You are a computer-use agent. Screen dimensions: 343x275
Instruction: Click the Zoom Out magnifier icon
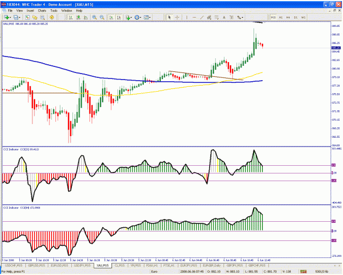point(102,17)
